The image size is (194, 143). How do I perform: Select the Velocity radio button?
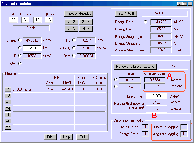point(74,48)
